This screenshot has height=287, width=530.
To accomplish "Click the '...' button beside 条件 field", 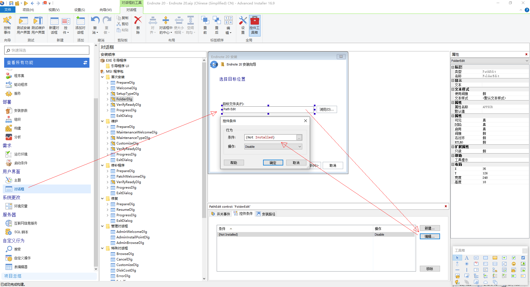I will click(299, 137).
